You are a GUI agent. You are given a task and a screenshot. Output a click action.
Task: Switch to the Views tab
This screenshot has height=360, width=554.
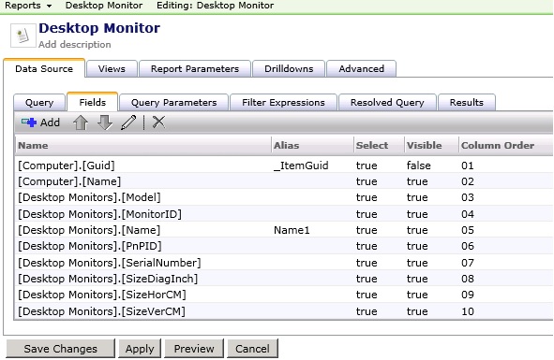(112, 69)
